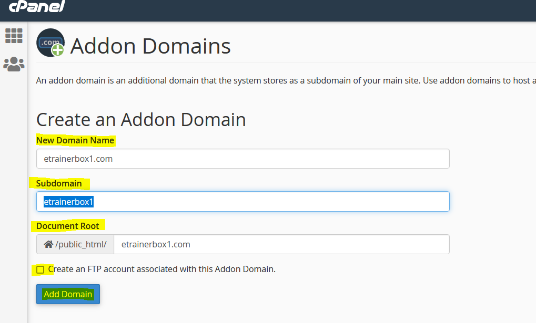Click the Document Root input field
This screenshot has width=536, height=323.
281,244
